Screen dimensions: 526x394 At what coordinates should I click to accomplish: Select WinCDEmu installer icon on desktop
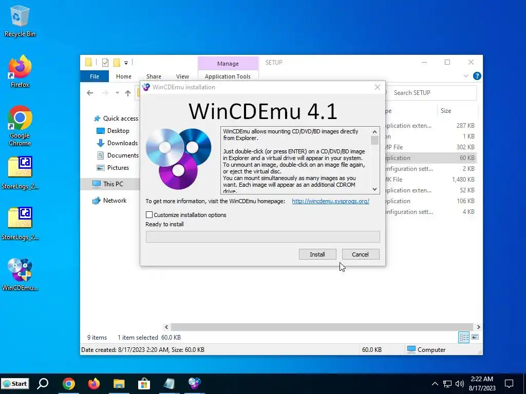point(20,274)
